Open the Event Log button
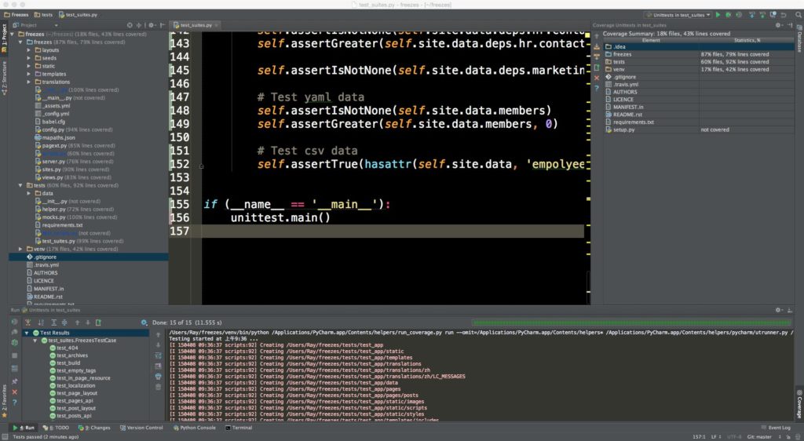 [x=776, y=428]
